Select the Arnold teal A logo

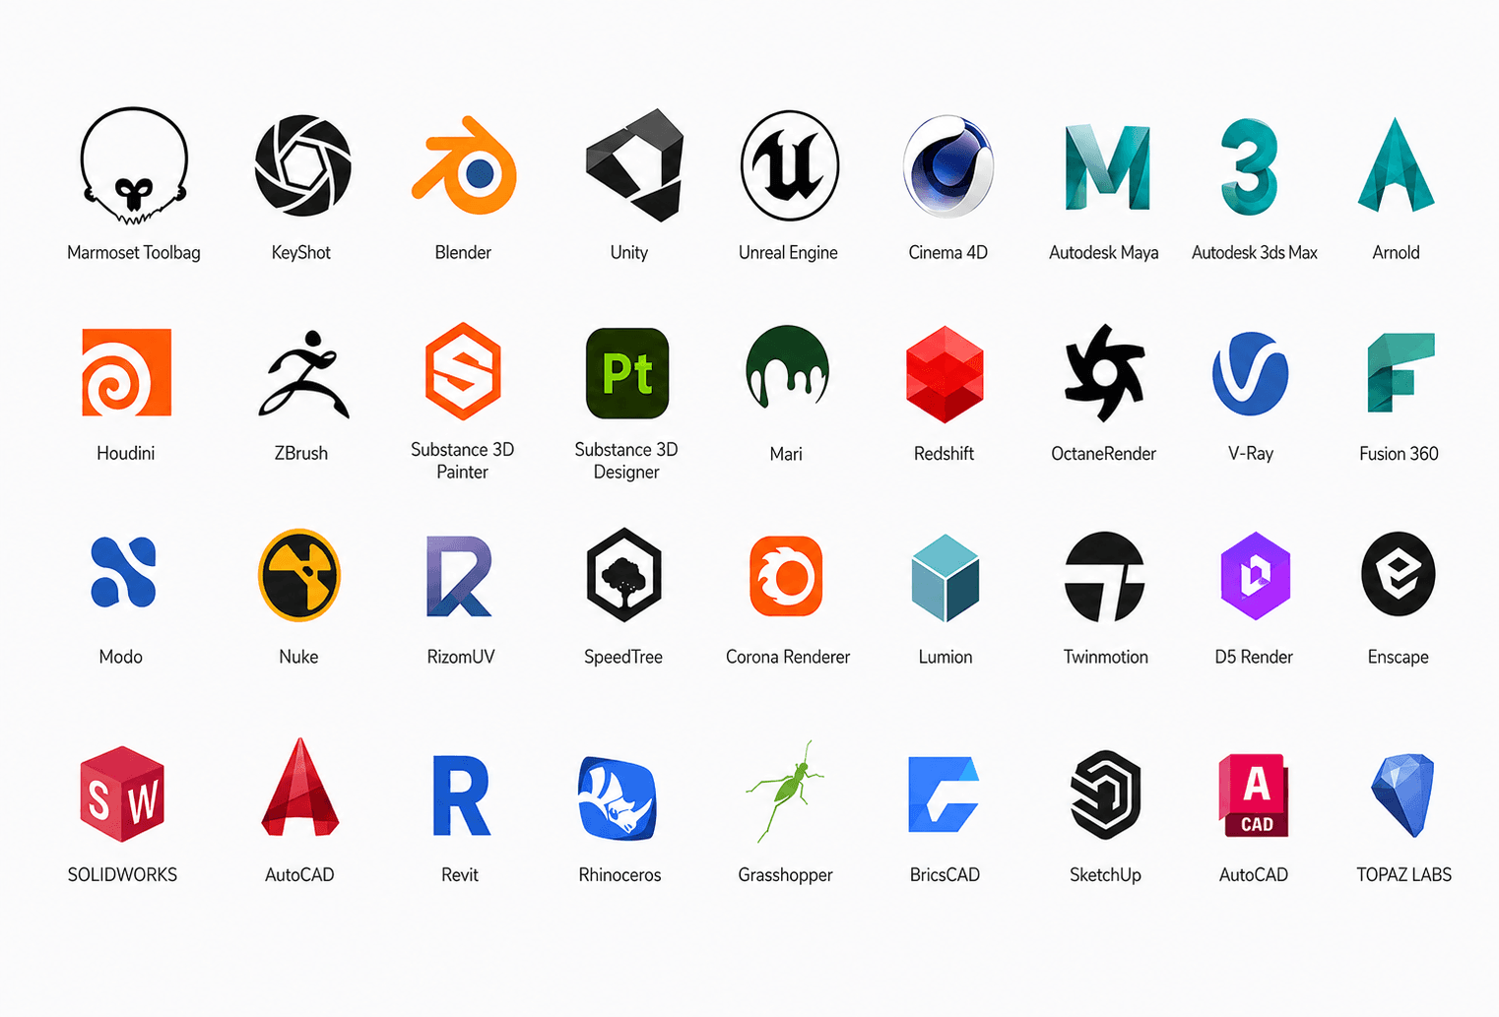[1396, 165]
